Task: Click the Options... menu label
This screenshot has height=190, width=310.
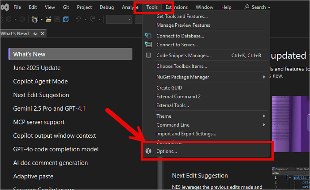Action: [x=167, y=151]
